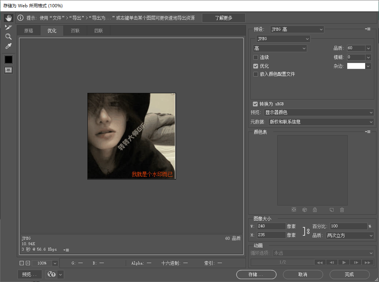The image size is (379, 282).
Task: Click the zoom out minus button
Action: (x=22, y=263)
